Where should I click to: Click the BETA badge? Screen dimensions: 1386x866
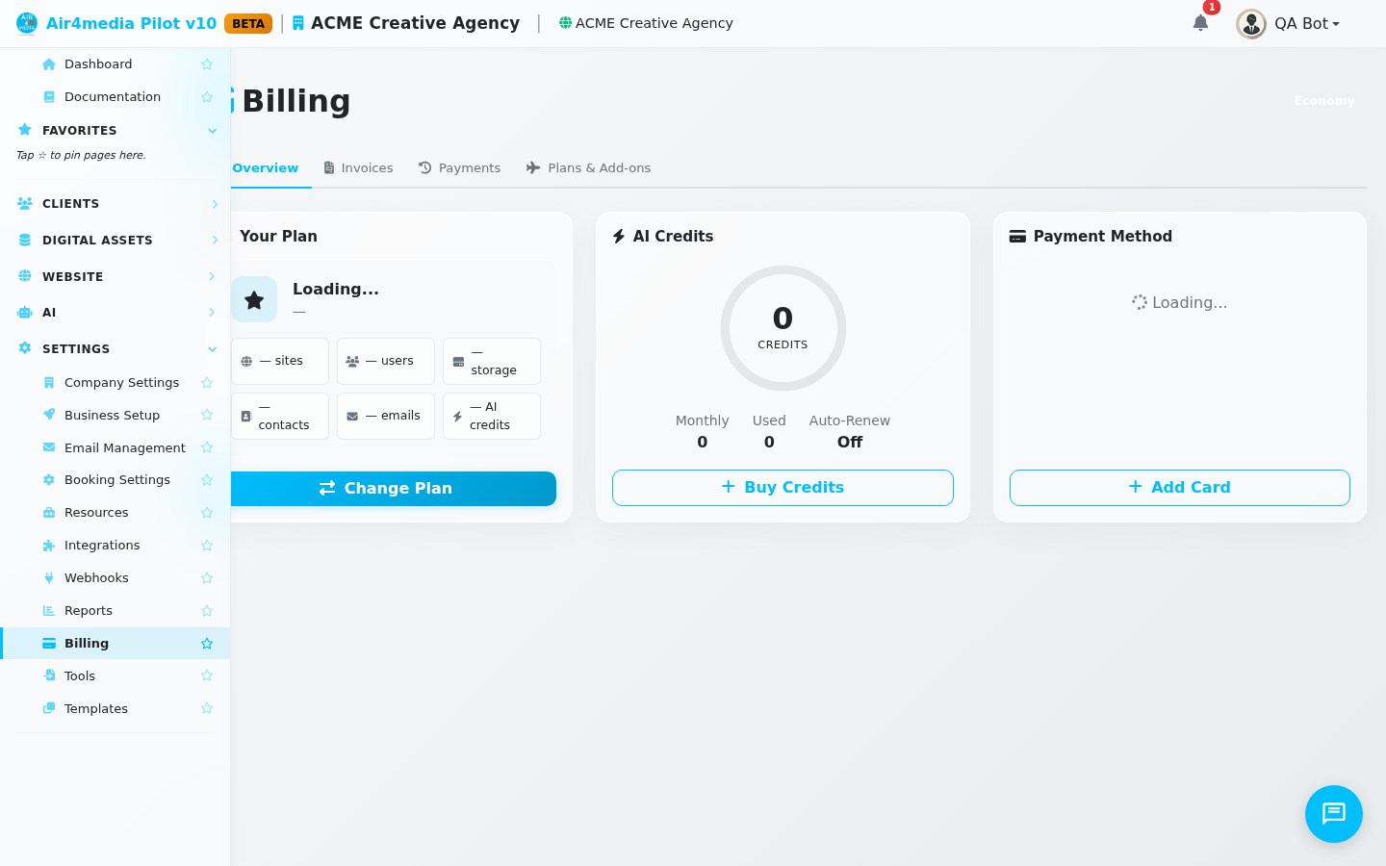tap(248, 23)
